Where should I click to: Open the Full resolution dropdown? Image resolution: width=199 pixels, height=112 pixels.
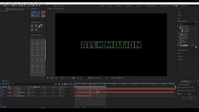(83, 78)
